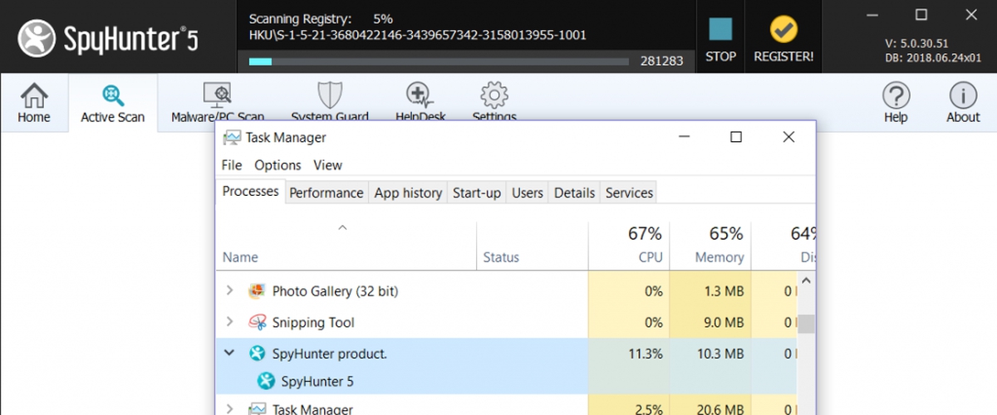
Task: Select the Active Scan magnifier icon
Action: click(x=113, y=95)
